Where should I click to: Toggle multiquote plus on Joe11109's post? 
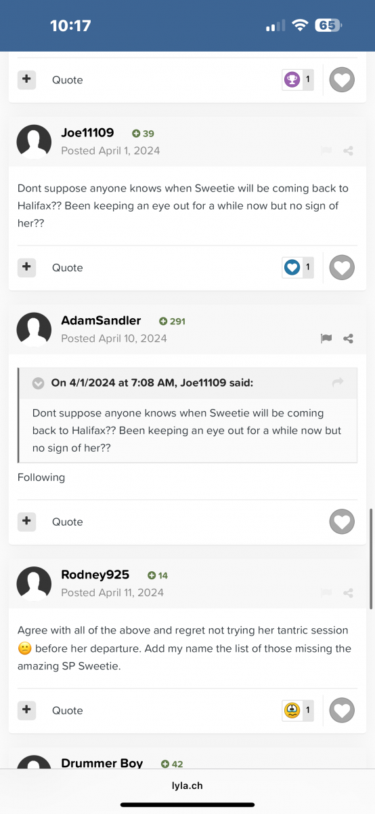pyautogui.click(x=26, y=267)
